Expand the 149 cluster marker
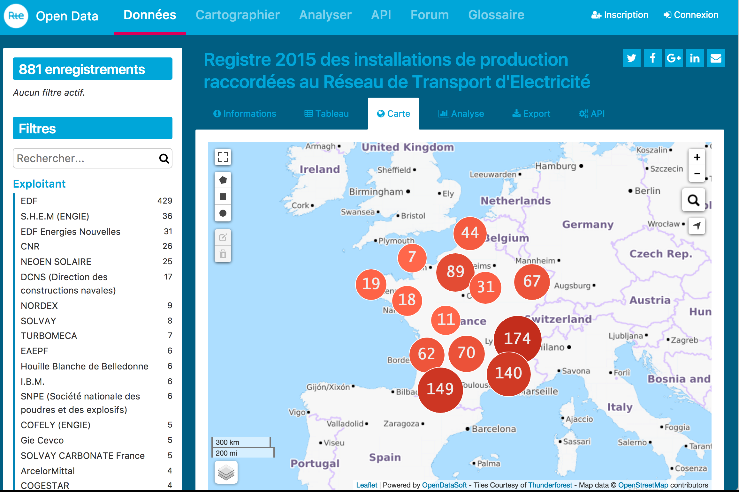This screenshot has height=492, width=739. tap(440, 389)
